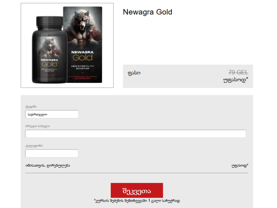This screenshot has width=277, height=208.
Task: Click the ტელეფონი field label
Action: tap(34, 146)
